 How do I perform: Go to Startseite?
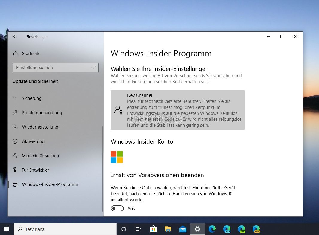[55, 54]
